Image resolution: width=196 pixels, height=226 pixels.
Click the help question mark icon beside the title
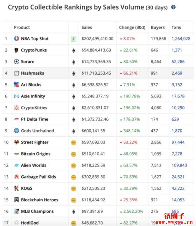pyautogui.click(x=173, y=7)
